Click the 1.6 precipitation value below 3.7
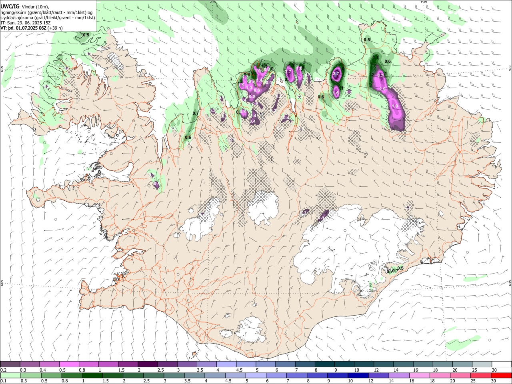Image resolution: width=512 pixels, height=384 pixels. click(336, 93)
